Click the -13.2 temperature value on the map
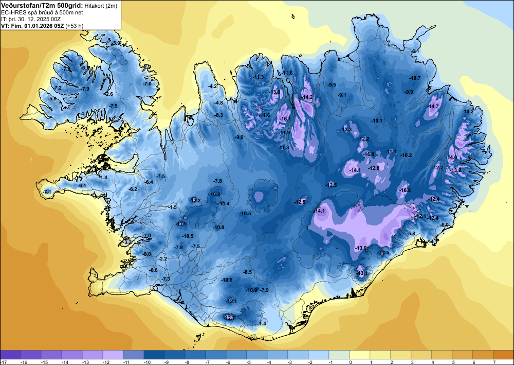 pos(456,170)
